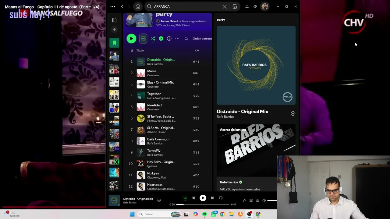This screenshot has height=219, width=390.
Task: Open the connect-to-device icon
Action: click(257, 200)
